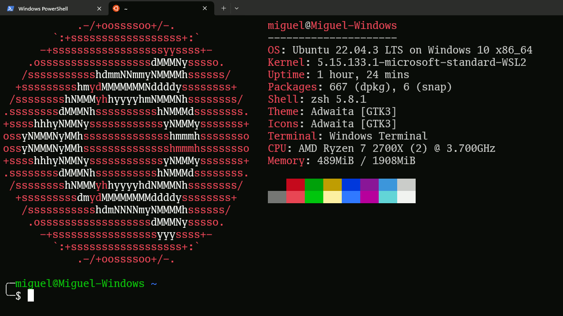Open the new tab profile dropdown chevron
This screenshot has width=563, height=316.
pos(237,8)
